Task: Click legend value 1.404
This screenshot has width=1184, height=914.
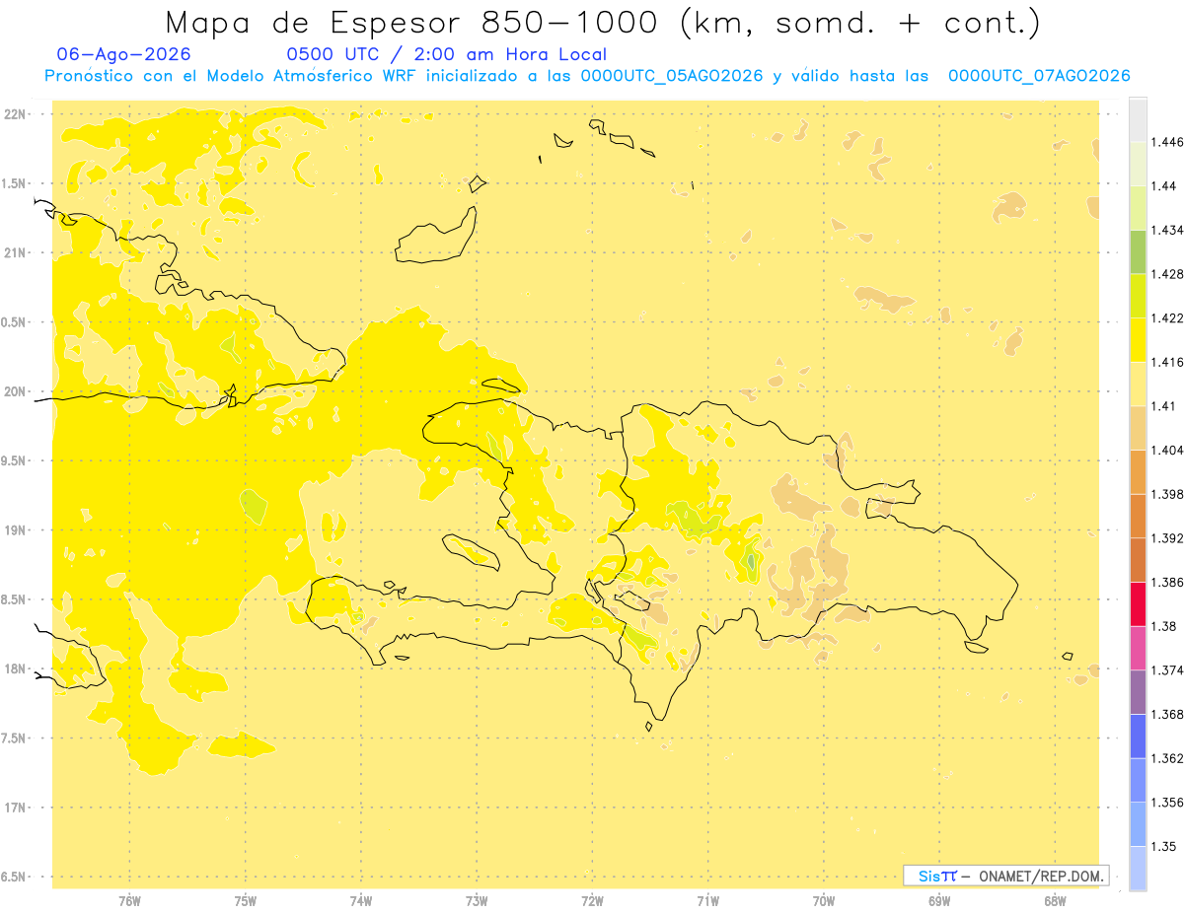Action: pyautogui.click(x=1167, y=450)
